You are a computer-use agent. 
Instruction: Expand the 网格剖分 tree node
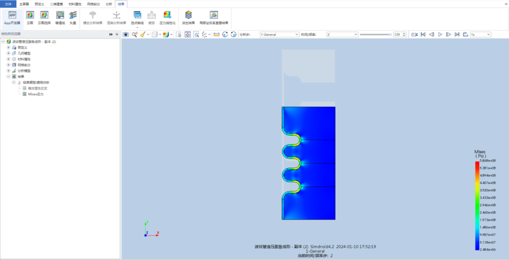8,65
